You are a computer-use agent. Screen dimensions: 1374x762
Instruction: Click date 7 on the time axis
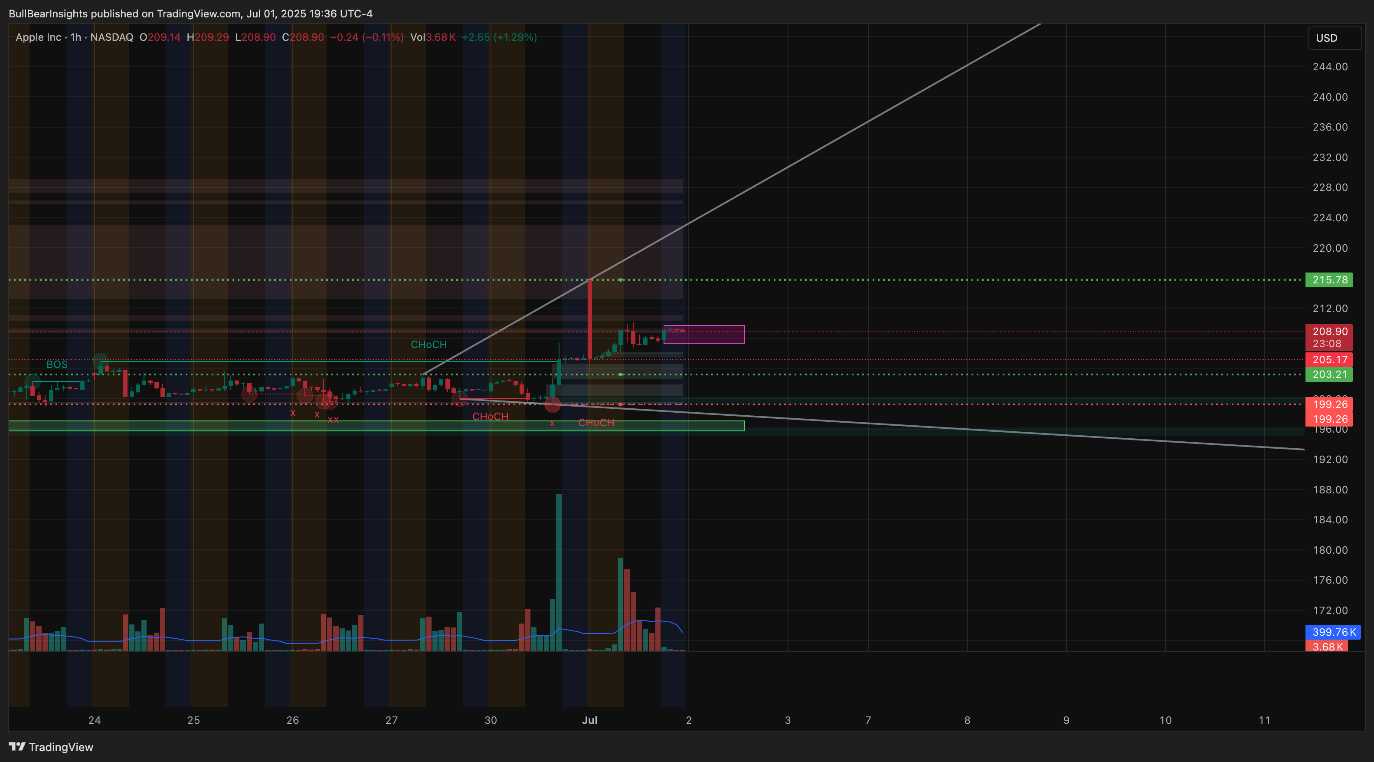868,720
